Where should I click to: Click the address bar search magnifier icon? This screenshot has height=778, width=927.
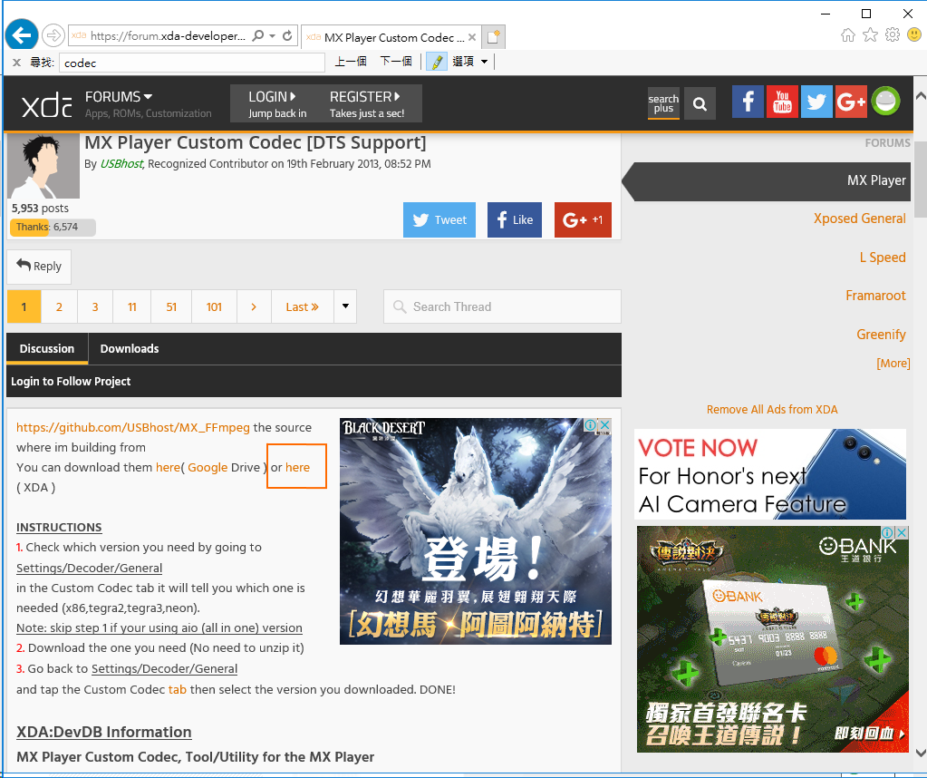pyautogui.click(x=257, y=36)
